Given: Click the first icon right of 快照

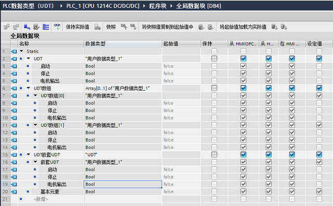Looking at the screenshot, I should [x=124, y=27].
